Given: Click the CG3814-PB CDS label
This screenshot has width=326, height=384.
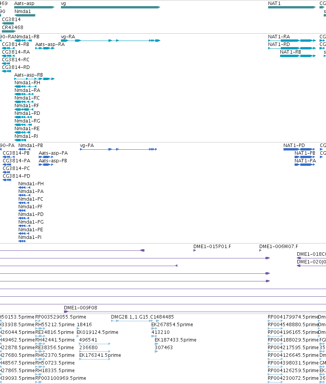Looking at the screenshot, I should tap(16, 153).
